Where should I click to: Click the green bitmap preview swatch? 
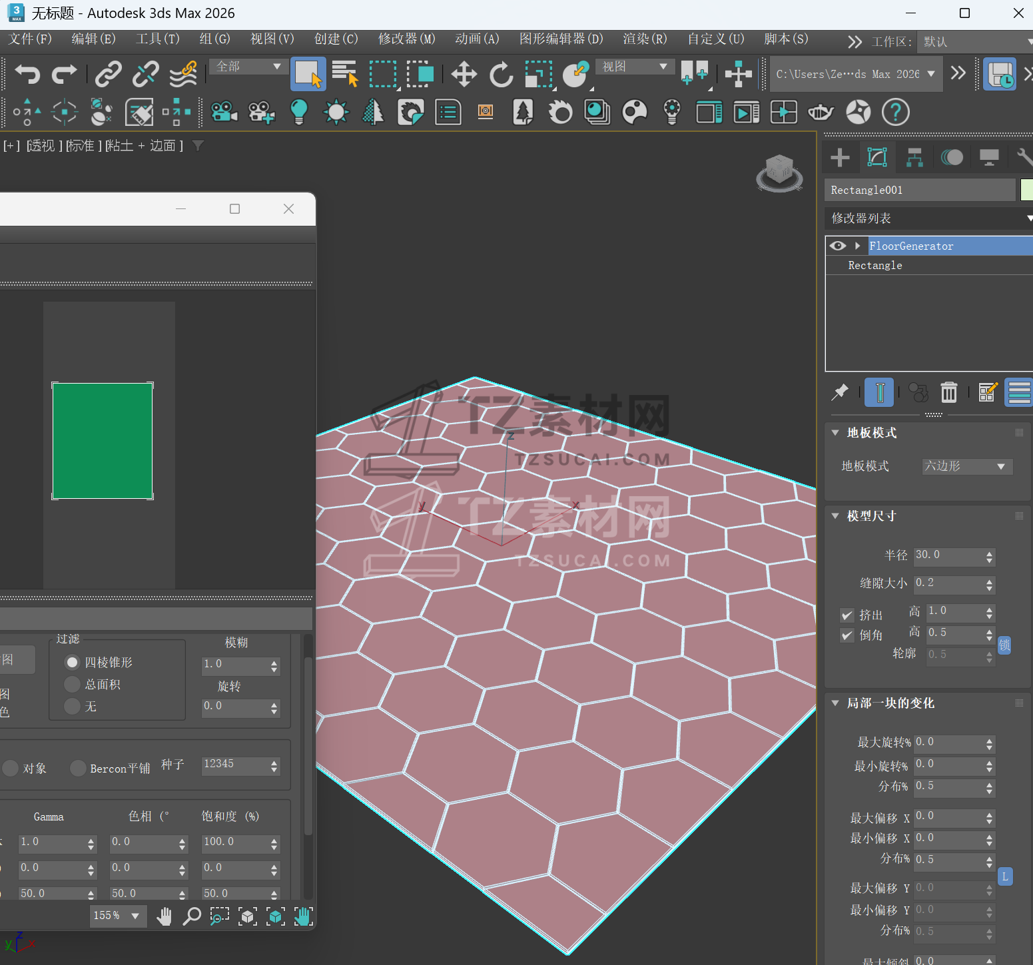[103, 441]
